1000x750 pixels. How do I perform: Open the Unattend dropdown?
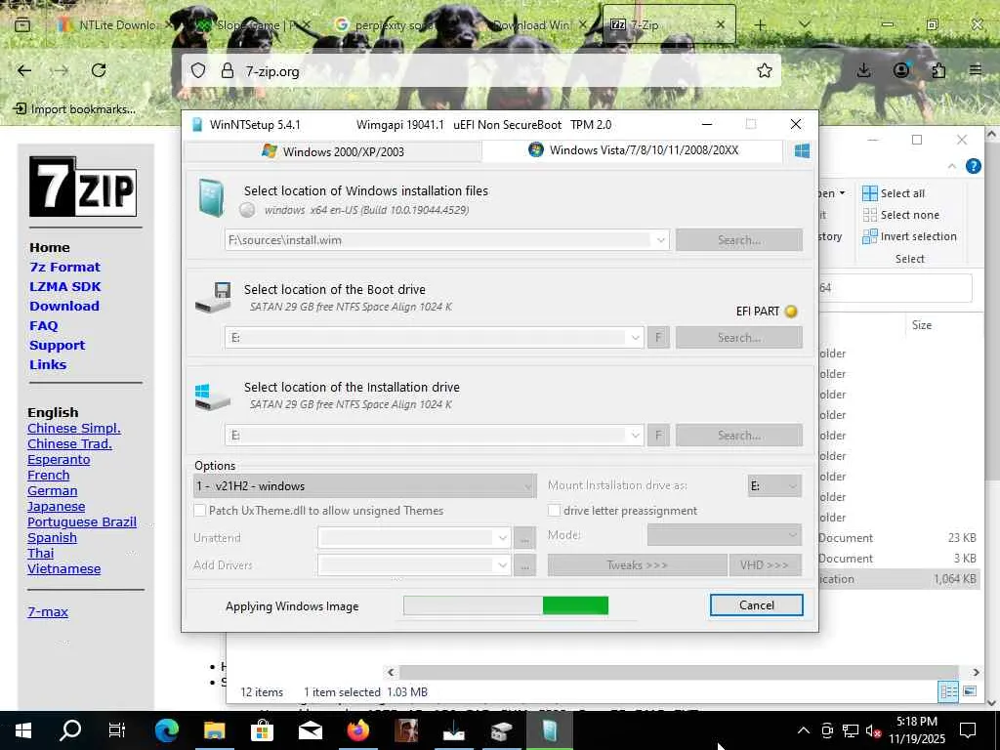point(414,538)
